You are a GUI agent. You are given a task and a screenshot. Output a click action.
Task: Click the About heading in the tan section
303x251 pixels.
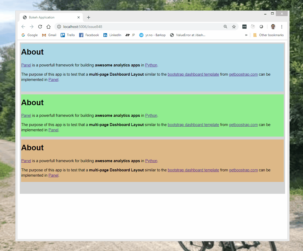(x=32, y=148)
